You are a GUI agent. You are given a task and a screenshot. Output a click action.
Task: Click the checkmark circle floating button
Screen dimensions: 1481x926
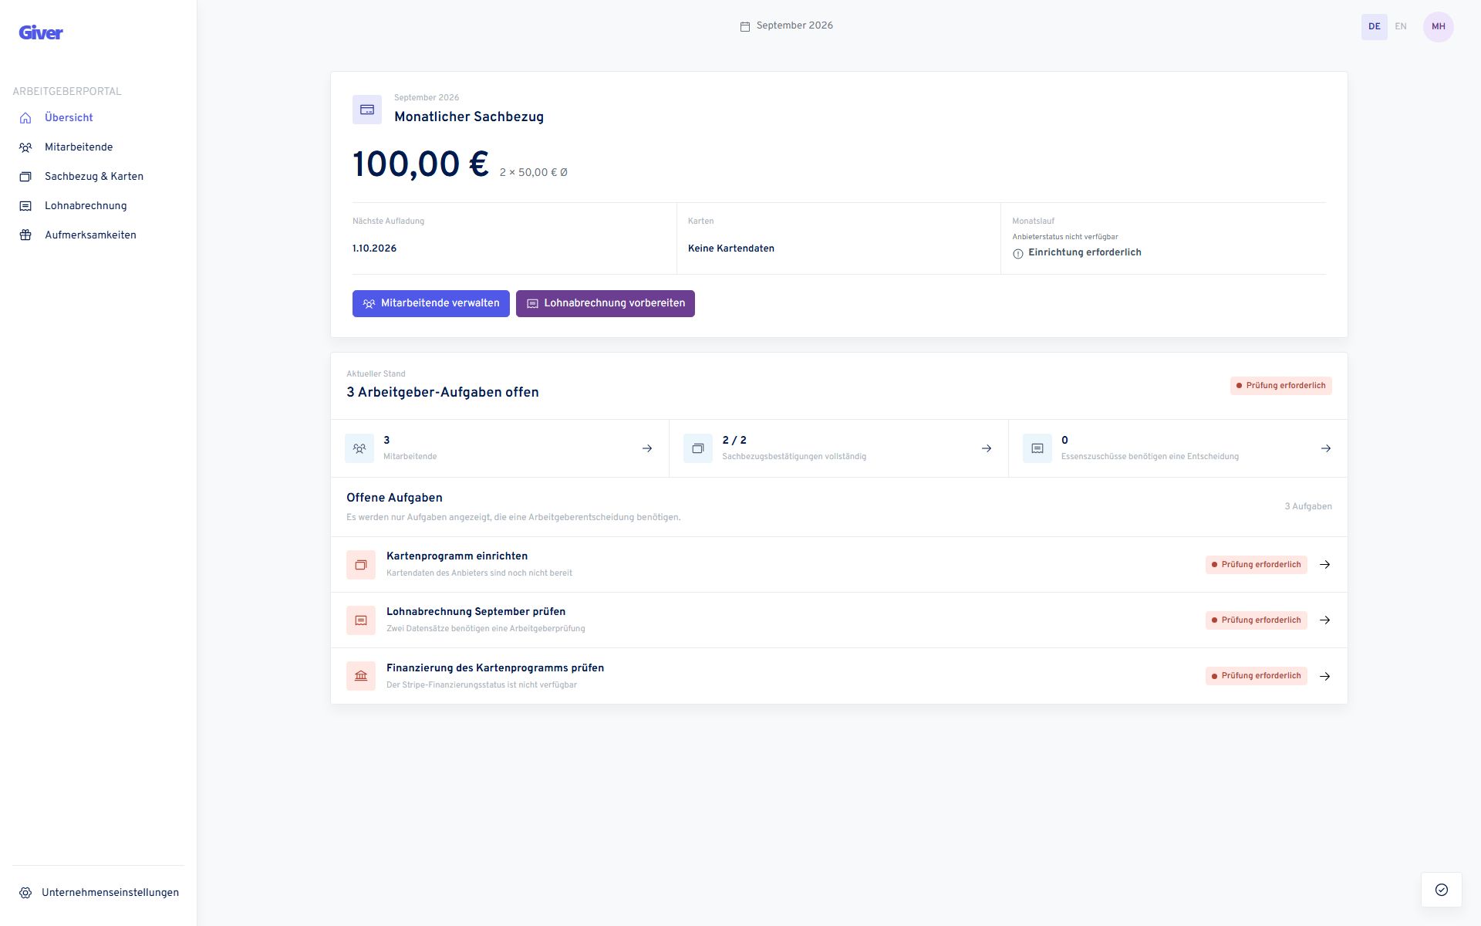click(x=1442, y=890)
